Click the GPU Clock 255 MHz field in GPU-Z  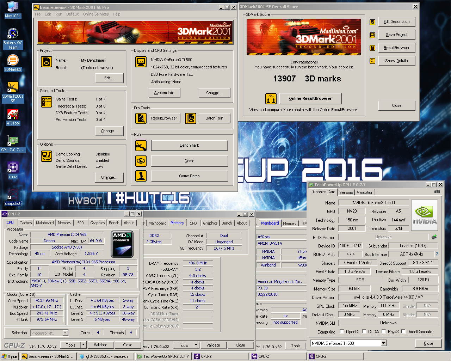pos(349,306)
